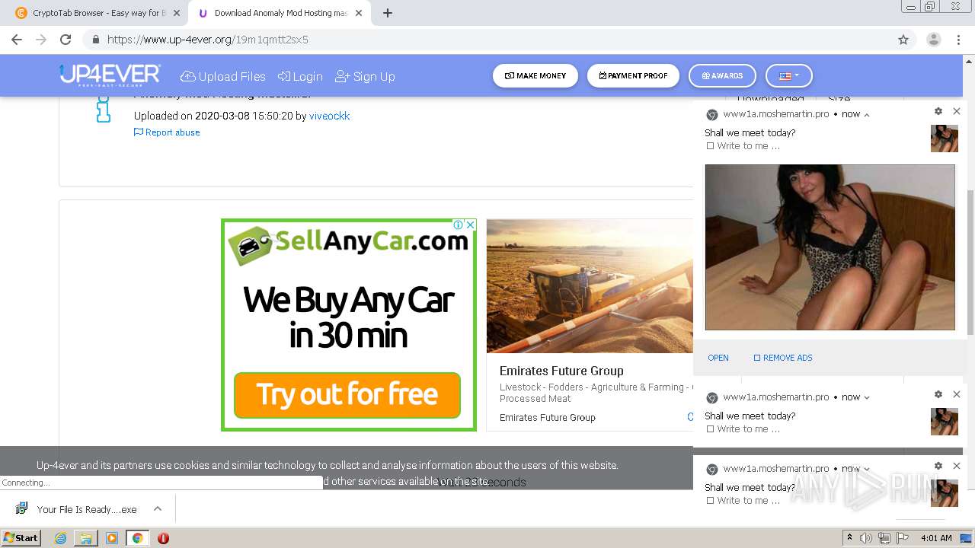Open uploader profile viveockk
Image resolution: width=975 pixels, height=548 pixels.
click(x=329, y=116)
